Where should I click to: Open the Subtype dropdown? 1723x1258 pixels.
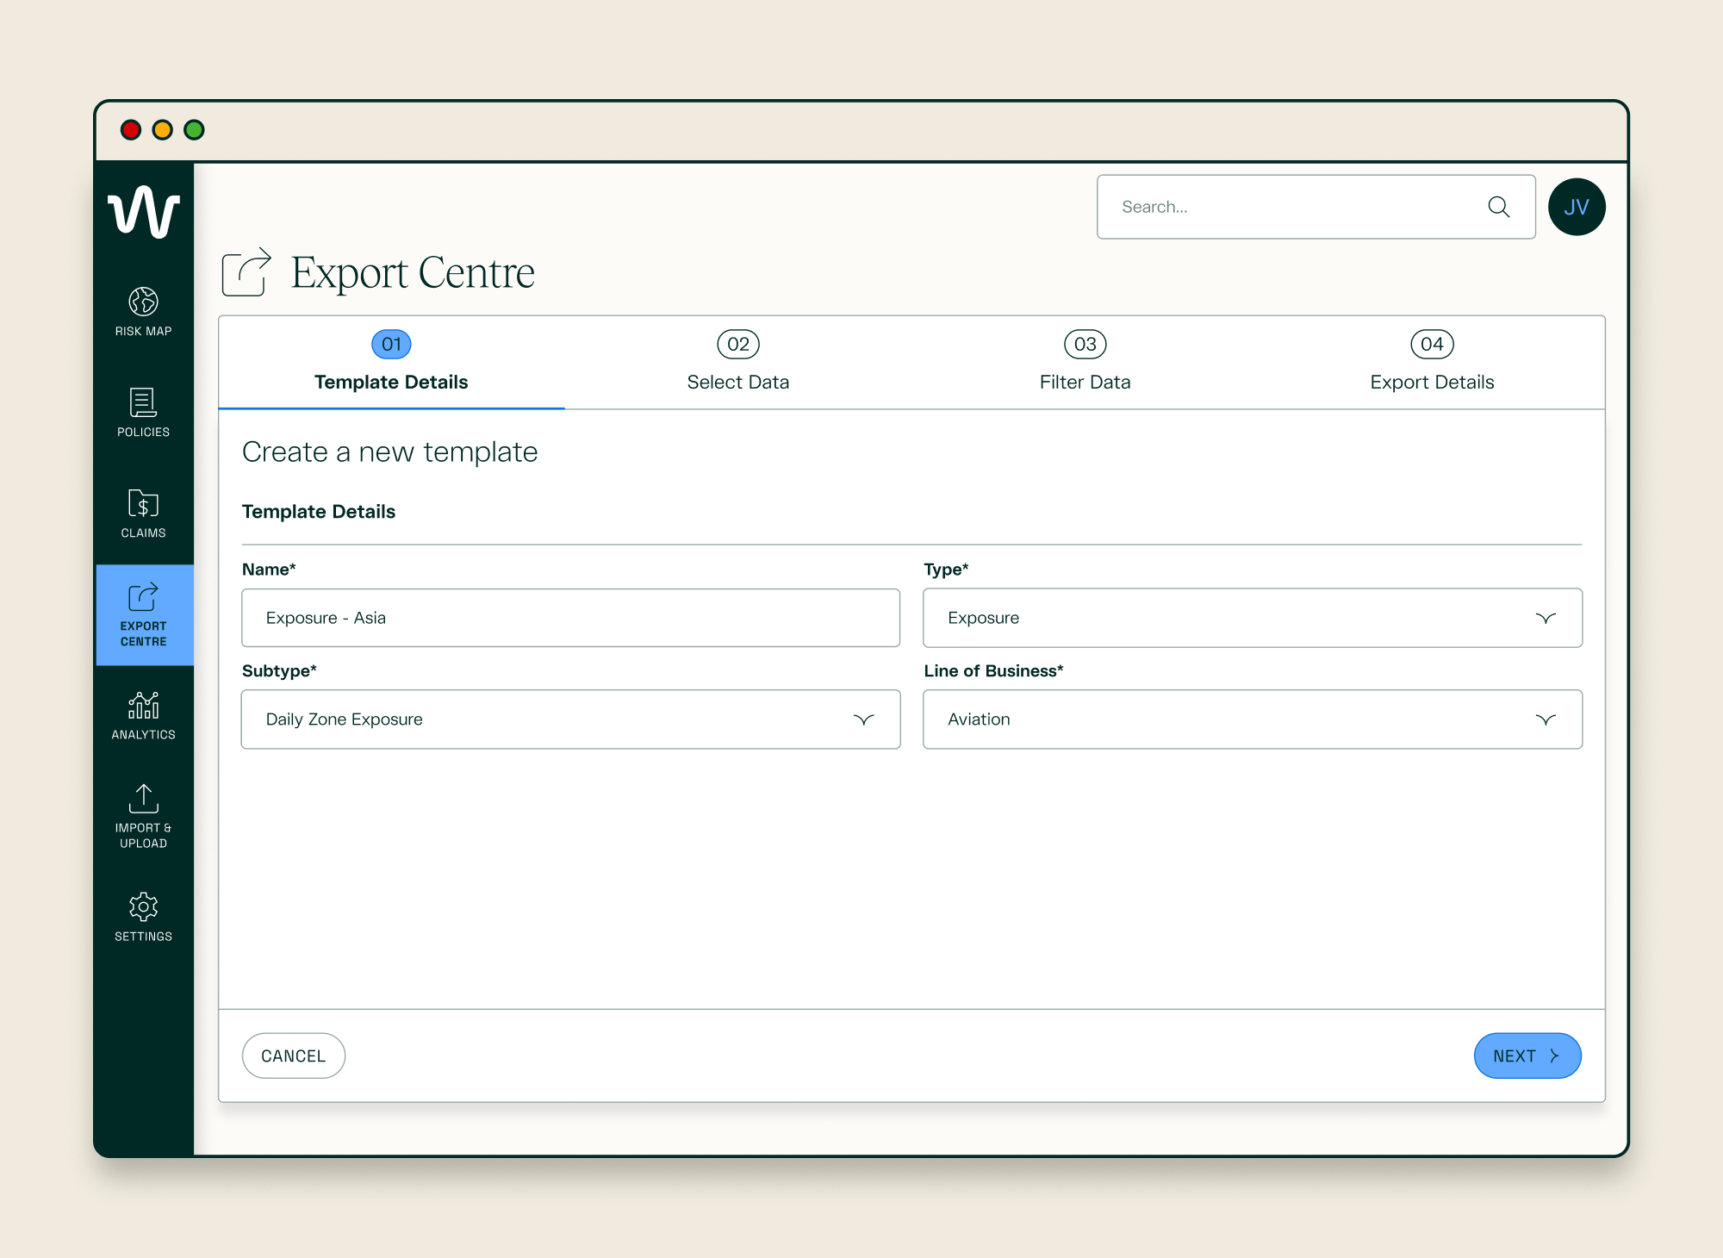tap(571, 719)
